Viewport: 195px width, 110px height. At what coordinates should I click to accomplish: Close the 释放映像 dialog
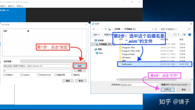[86, 25]
